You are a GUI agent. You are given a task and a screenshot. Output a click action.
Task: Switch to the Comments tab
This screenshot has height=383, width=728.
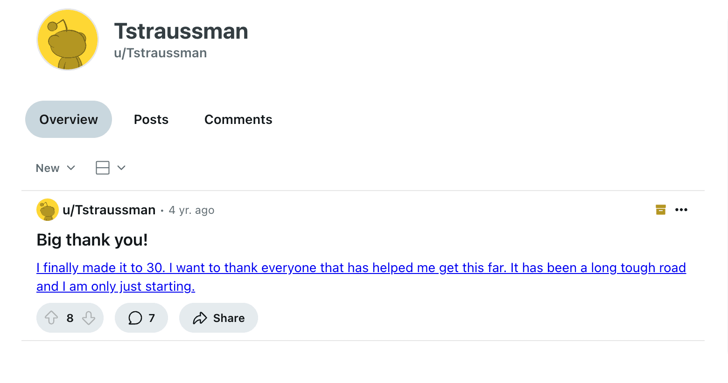(x=238, y=119)
